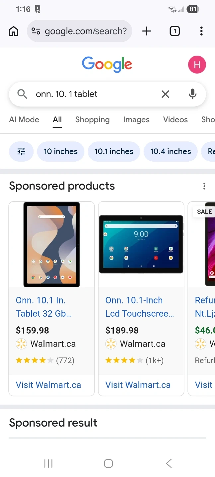Image resolution: width=215 pixels, height=477 pixels.
Task: Tap the $159.98 tablet product image
Action: 51,244
